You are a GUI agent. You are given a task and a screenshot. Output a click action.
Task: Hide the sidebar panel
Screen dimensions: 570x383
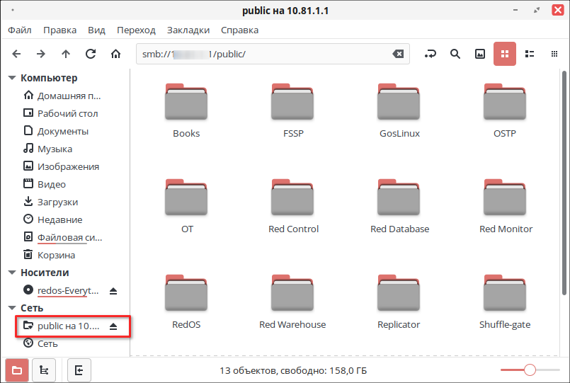pyautogui.click(x=79, y=370)
